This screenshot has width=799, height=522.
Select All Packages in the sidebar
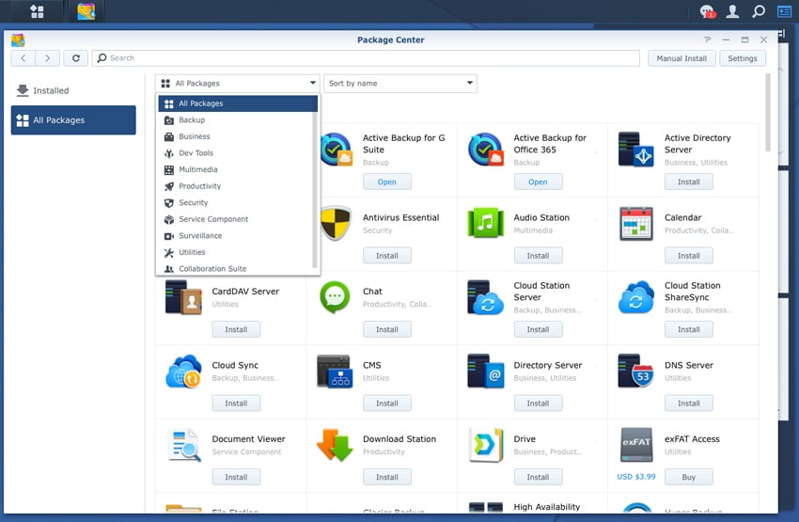point(73,120)
